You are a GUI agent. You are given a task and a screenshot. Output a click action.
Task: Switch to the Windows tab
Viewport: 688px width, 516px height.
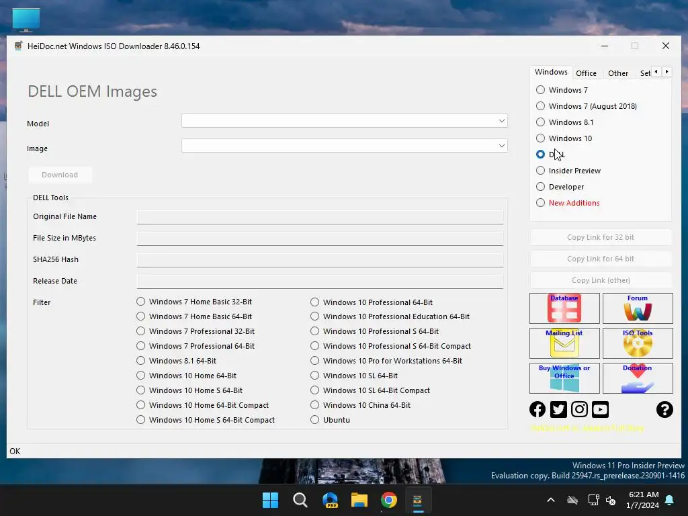(551, 72)
